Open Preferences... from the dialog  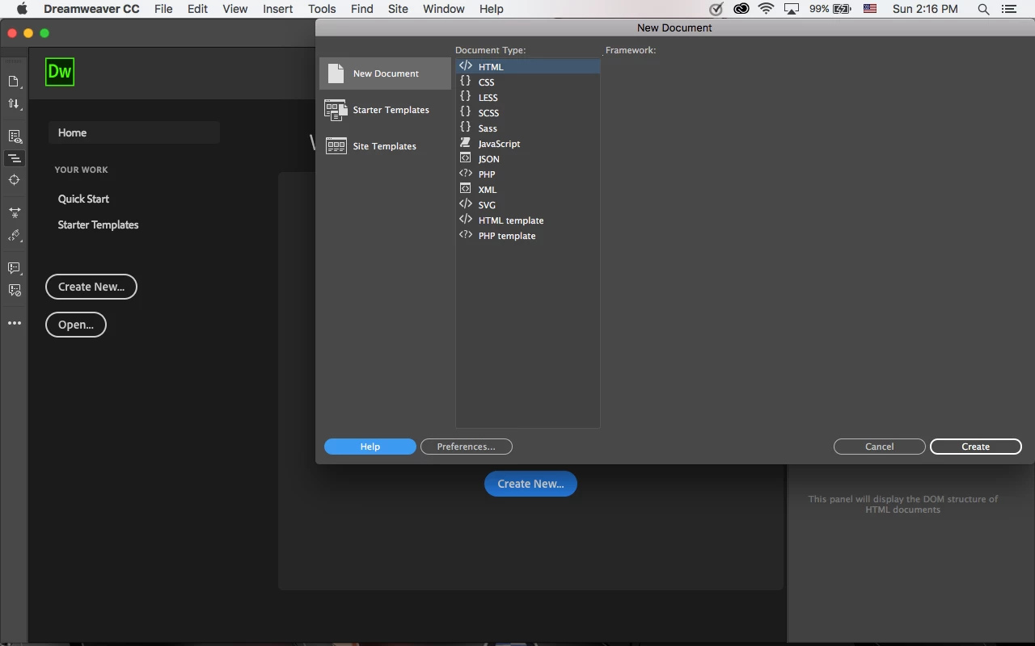[467, 447]
